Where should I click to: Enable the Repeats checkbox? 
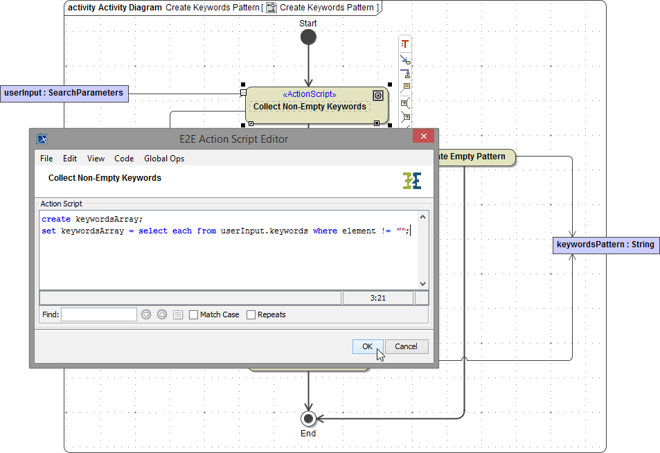(251, 314)
